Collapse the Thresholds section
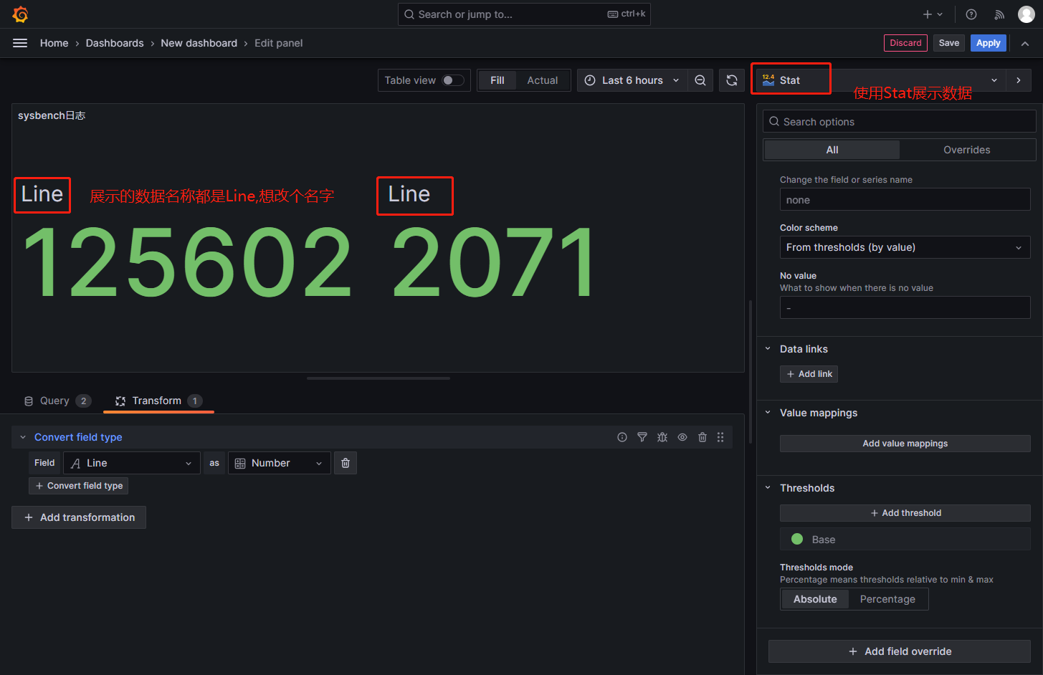1043x675 pixels. point(768,488)
